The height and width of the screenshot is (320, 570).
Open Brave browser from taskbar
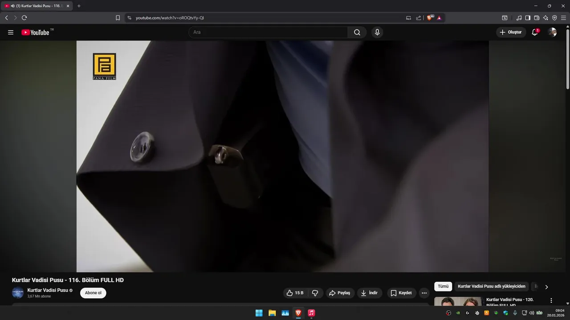point(298,313)
